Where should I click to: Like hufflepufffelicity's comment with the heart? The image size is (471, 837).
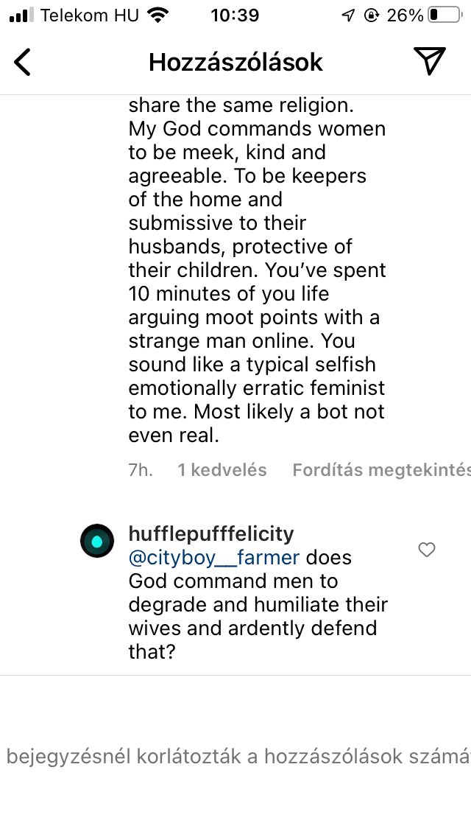click(x=427, y=550)
